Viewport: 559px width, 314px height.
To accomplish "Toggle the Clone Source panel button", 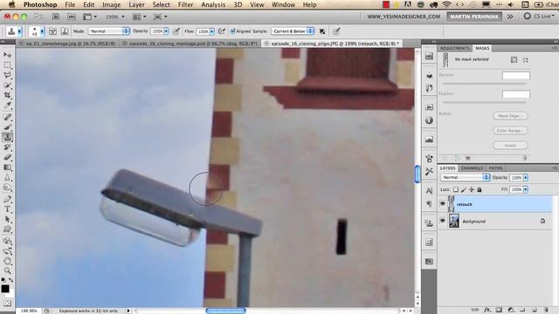I will pyautogui.click(x=65, y=31).
